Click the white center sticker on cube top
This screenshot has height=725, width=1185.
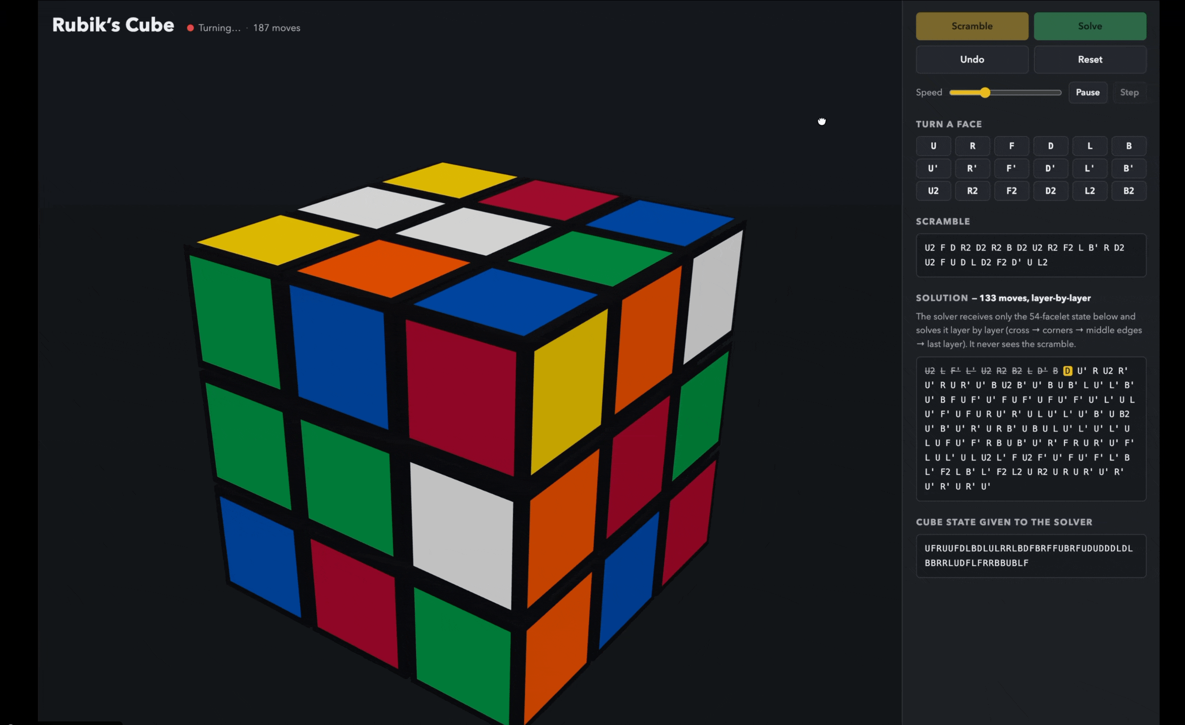point(474,231)
